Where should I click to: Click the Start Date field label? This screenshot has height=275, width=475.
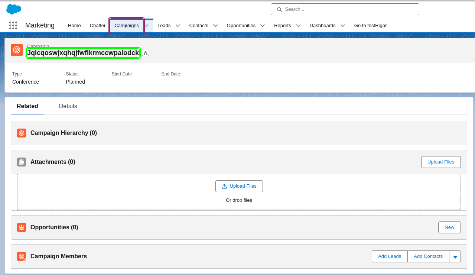(122, 74)
